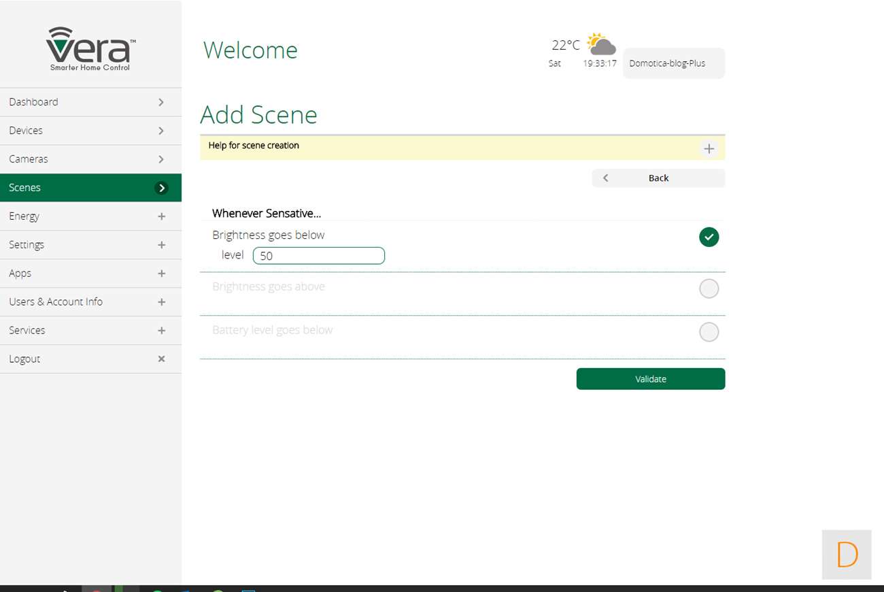
Task: Click the Dashboard chevron arrow
Action: [x=161, y=102]
